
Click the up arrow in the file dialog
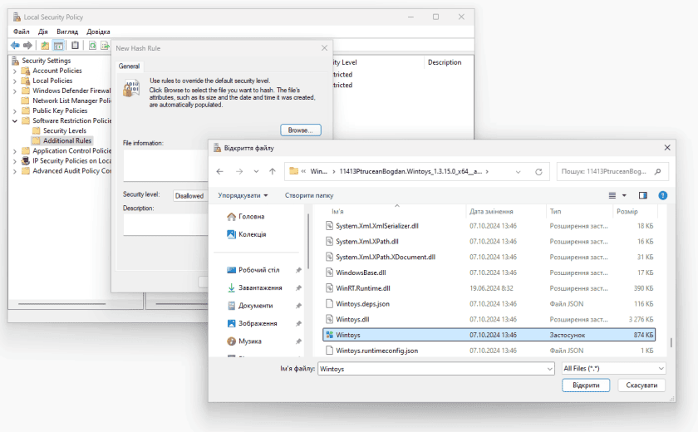point(272,171)
